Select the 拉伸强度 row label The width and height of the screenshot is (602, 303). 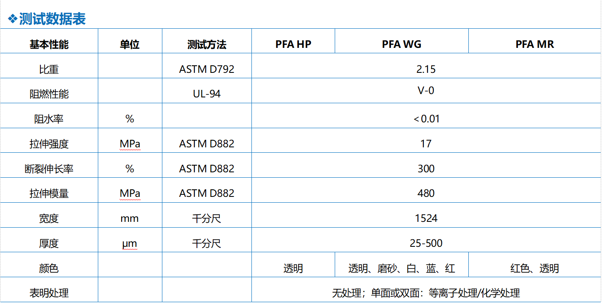(49, 144)
